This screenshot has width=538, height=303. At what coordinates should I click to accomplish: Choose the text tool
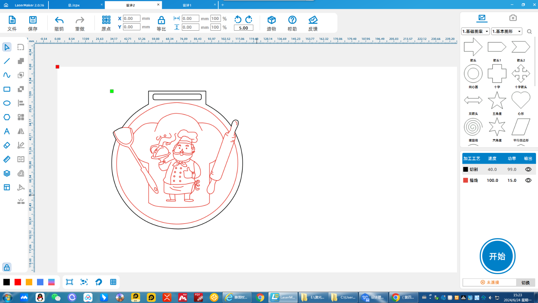[7, 131]
